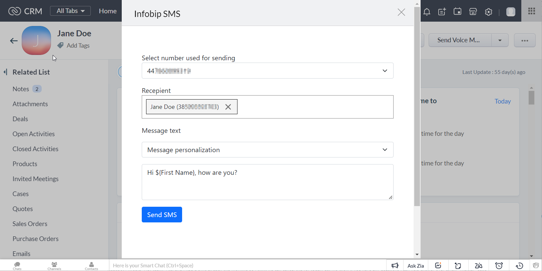Expand the Send Voice Message arrow
This screenshot has height=271, width=542.
point(500,40)
